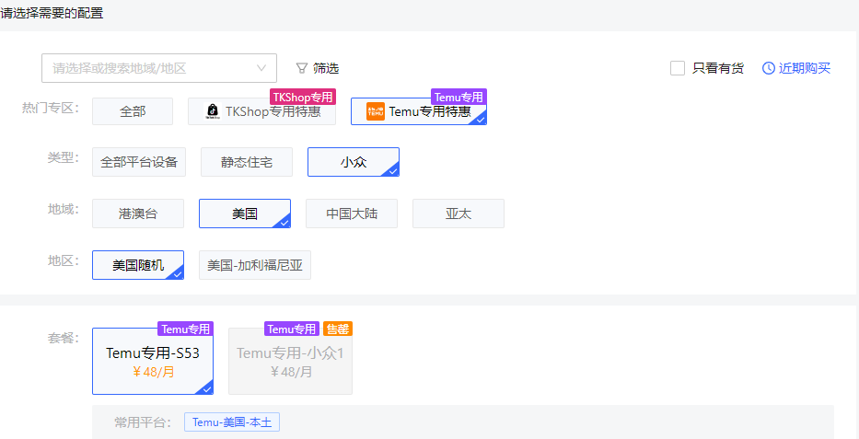Viewport: 859px width, 439px height.
Task: Click the orange Temu logo icon
Action: [x=376, y=111]
